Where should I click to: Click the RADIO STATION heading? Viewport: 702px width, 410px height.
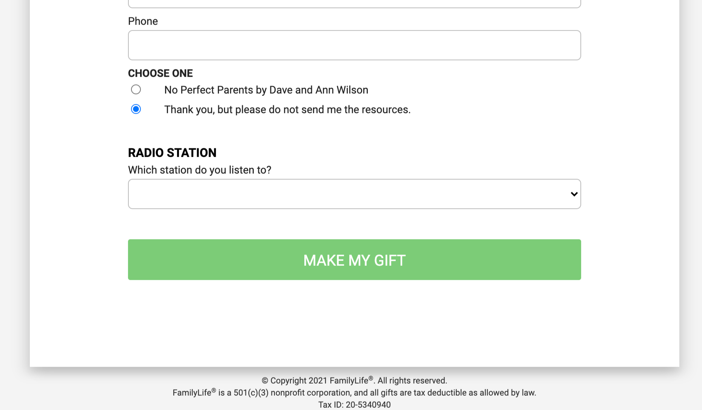[x=172, y=153]
